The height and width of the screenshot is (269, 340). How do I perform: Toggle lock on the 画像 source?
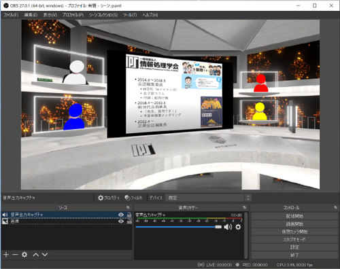pos(129,221)
